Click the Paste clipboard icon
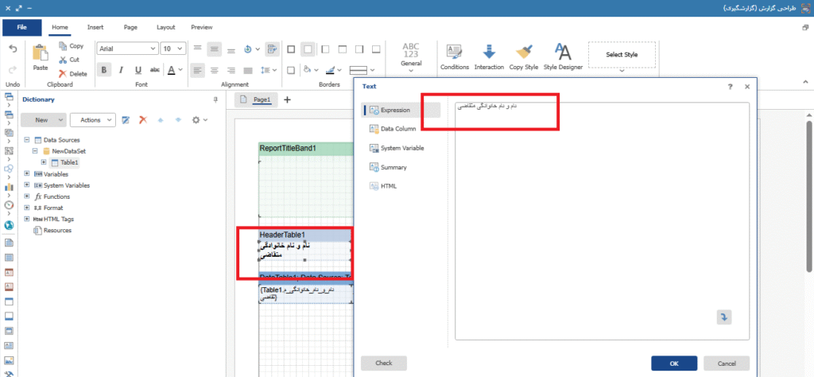This screenshot has height=377, width=814. 41,53
